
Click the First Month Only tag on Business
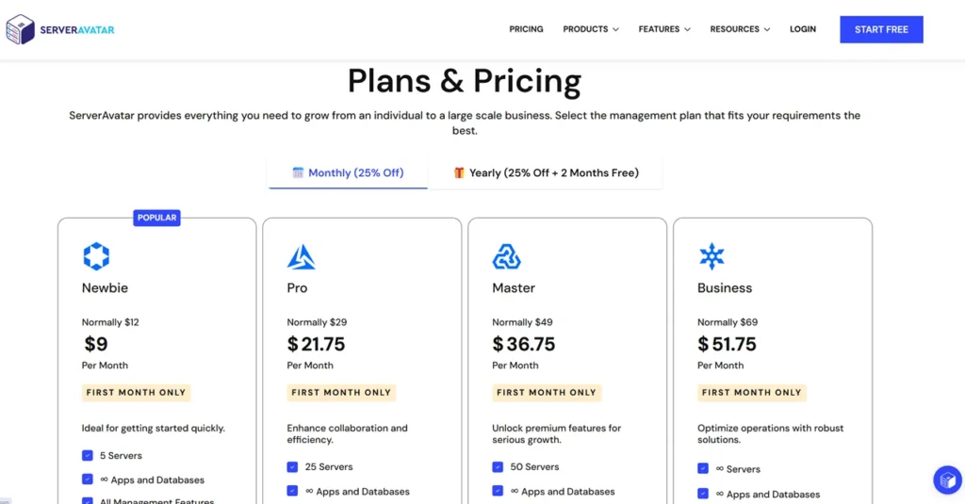751,393
